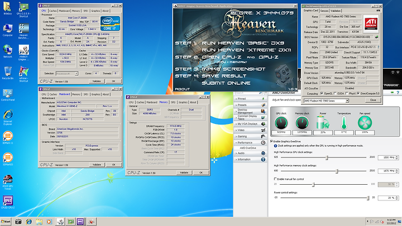Screen dimensions: 402x226
Task: Open Graphics tab in CPU-Z Mainboard window
Action: [x=95, y=94]
